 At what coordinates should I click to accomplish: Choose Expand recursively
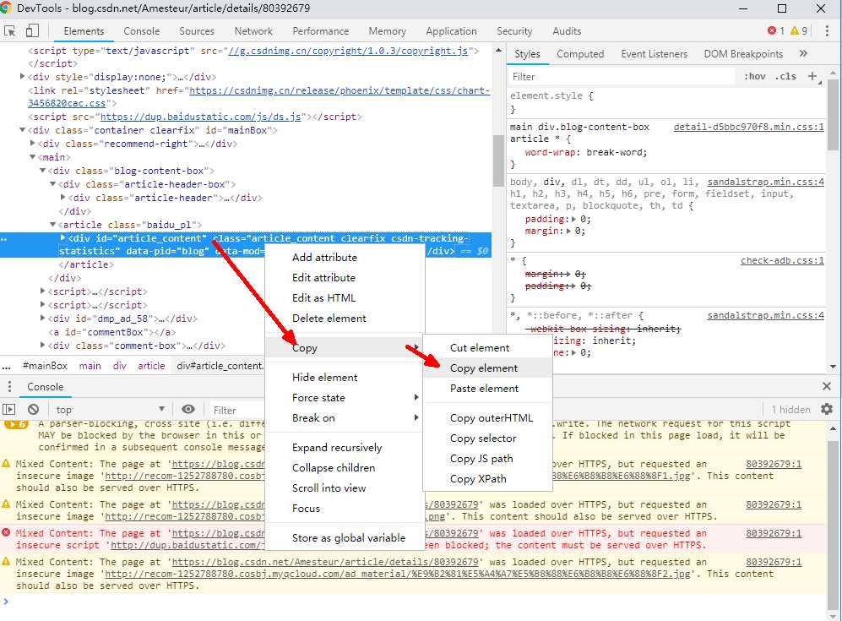click(345, 448)
